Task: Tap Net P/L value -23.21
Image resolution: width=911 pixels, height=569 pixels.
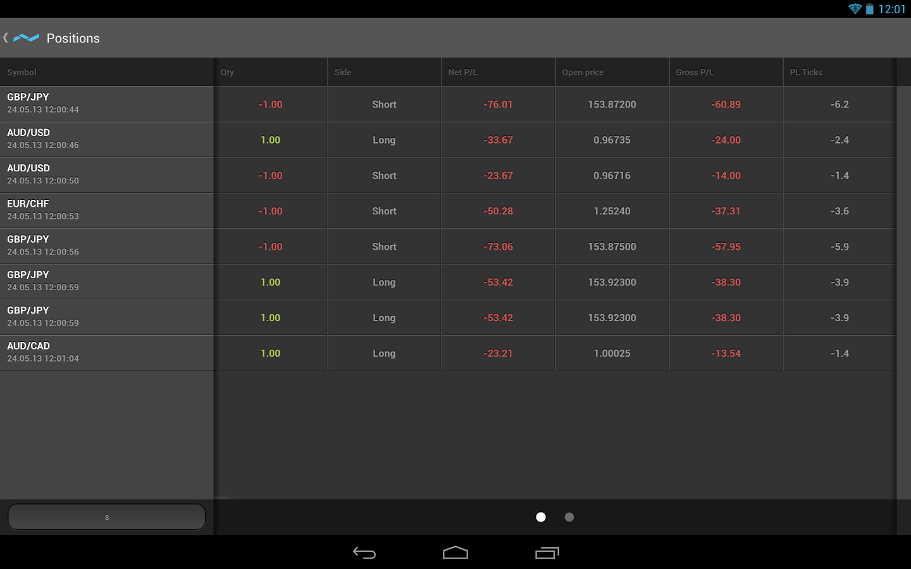Action: [499, 353]
